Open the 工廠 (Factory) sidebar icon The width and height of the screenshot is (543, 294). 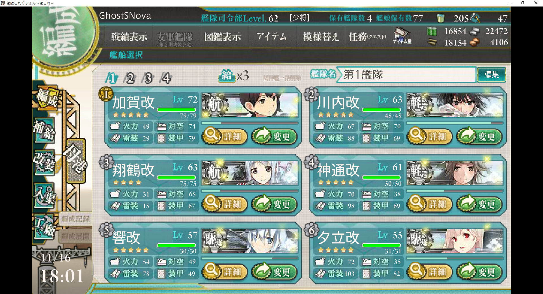[44, 227]
